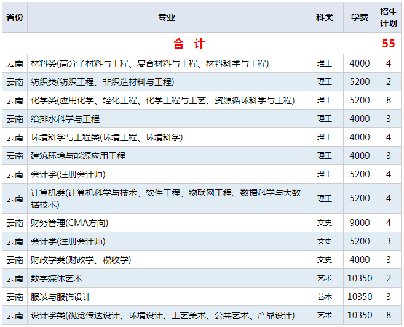Select the 给排水科学与工程 cell
This screenshot has width=404, height=327.
[167, 119]
